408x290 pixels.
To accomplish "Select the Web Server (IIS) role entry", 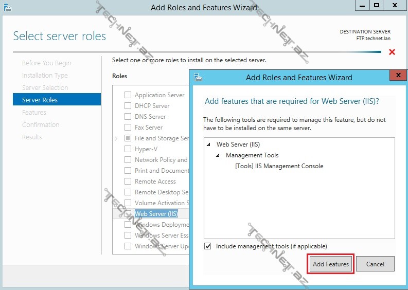I will [x=156, y=214].
